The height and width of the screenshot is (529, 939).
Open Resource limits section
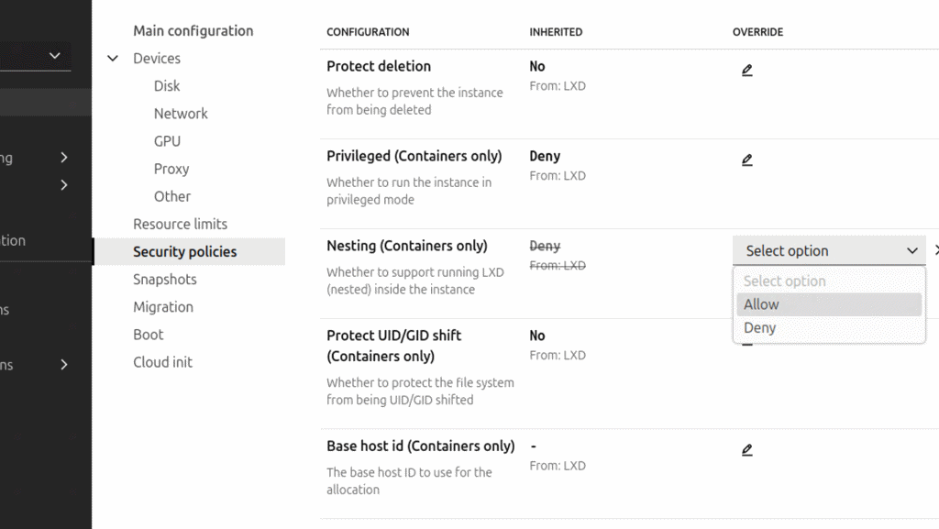coord(180,224)
